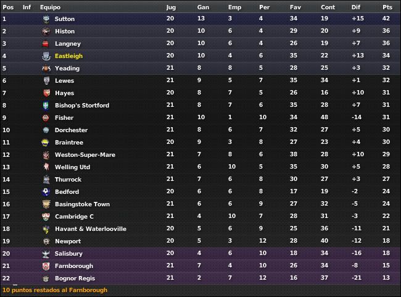
Task: Open the Weston-Super-Mare team link
Action: (85, 154)
